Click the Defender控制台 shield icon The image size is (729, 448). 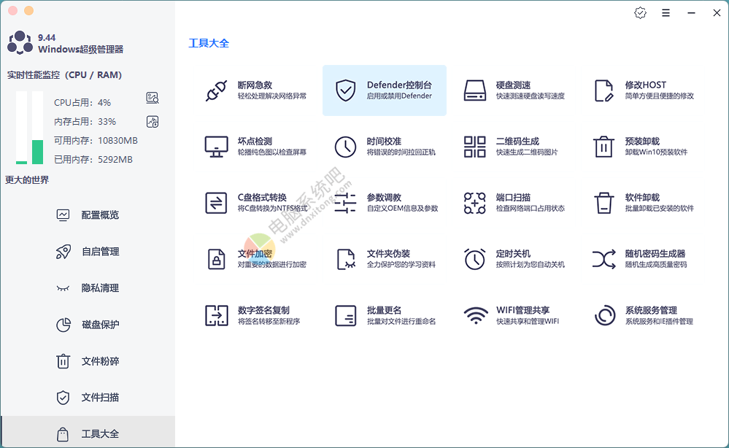(x=345, y=90)
